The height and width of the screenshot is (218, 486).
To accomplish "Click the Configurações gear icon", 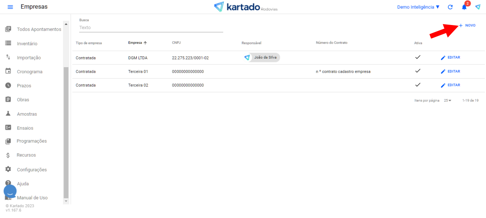I will [8, 169].
